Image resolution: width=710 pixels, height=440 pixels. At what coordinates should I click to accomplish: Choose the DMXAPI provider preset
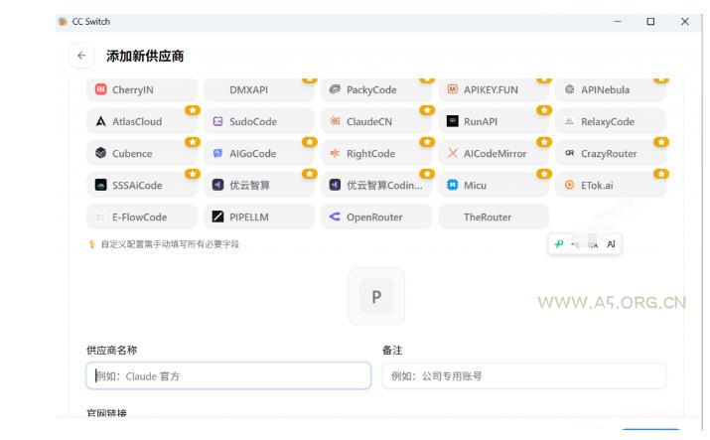click(259, 89)
